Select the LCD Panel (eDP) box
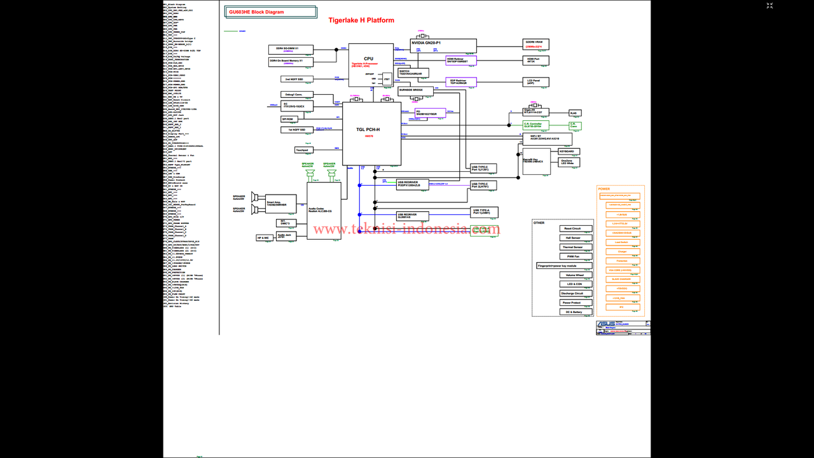The height and width of the screenshot is (458, 814). click(x=536, y=82)
